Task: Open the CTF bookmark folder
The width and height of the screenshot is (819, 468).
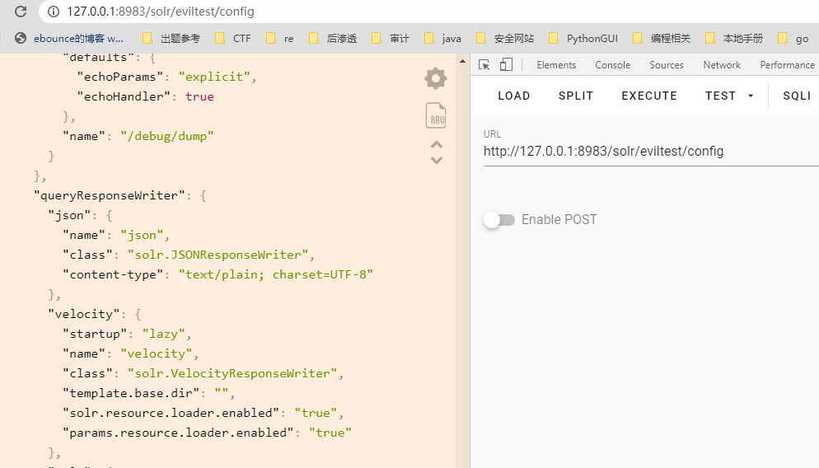Action: tap(233, 39)
